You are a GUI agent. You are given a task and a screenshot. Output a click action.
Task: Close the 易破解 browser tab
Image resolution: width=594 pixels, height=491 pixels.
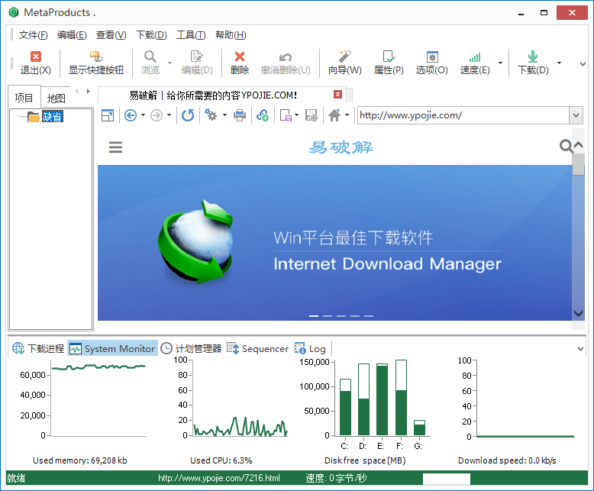click(x=338, y=95)
